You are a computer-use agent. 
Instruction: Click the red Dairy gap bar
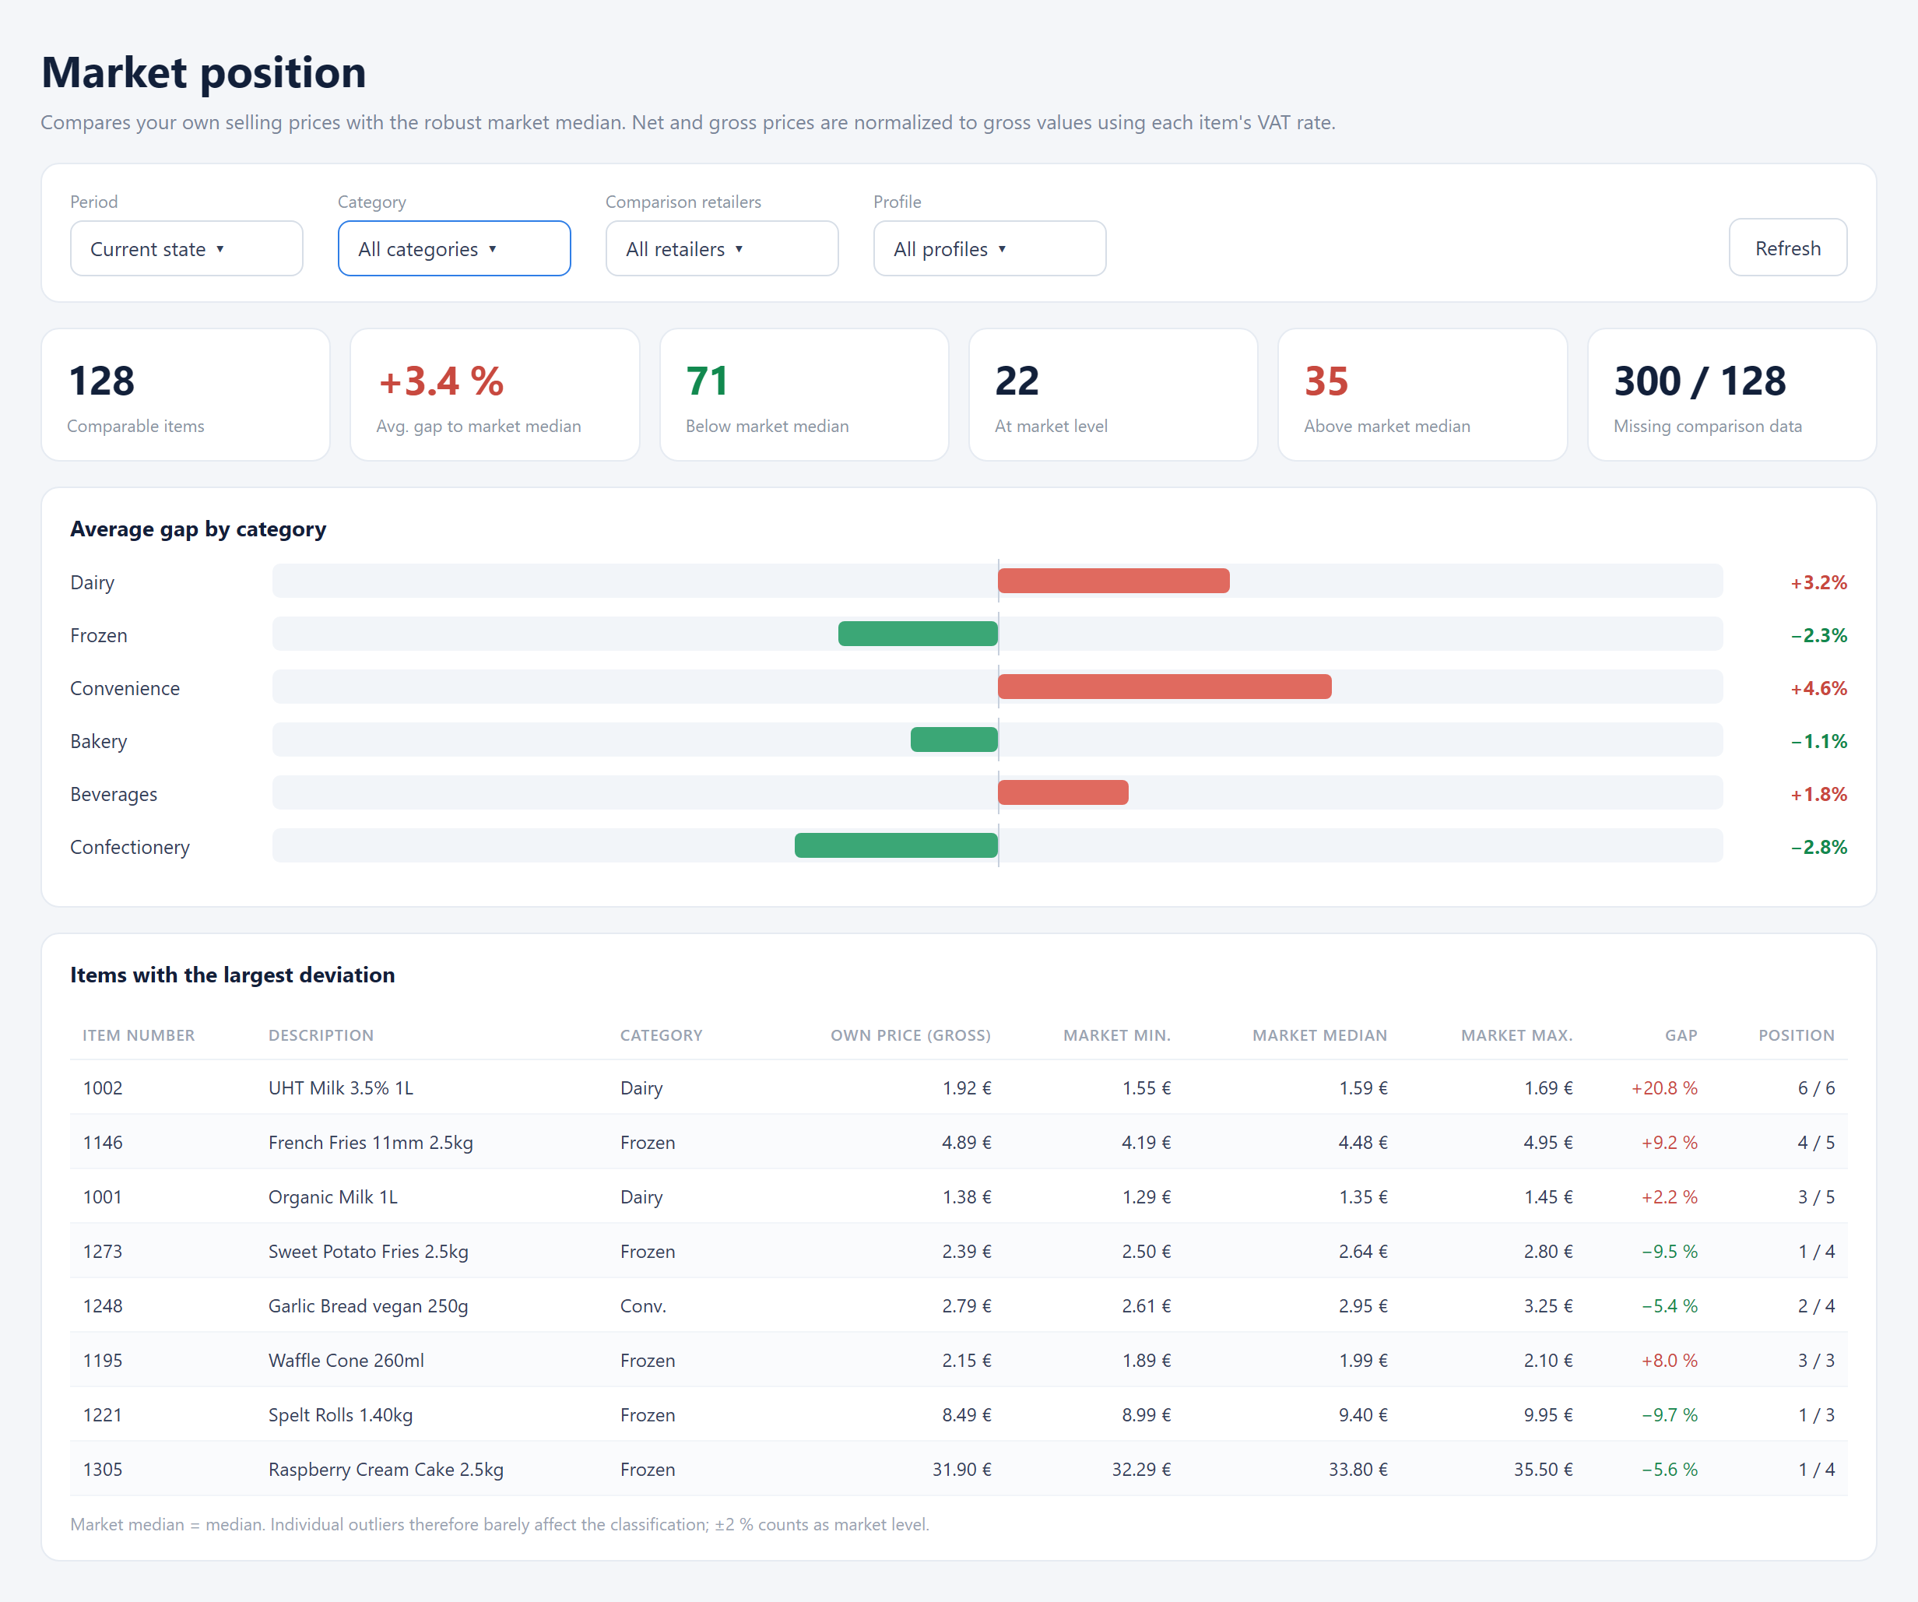pos(1113,581)
